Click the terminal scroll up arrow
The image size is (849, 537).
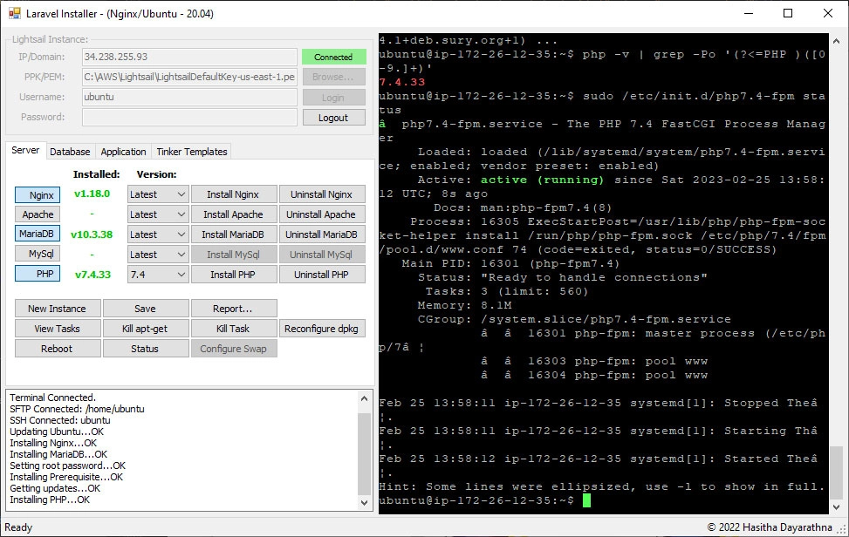(x=837, y=41)
